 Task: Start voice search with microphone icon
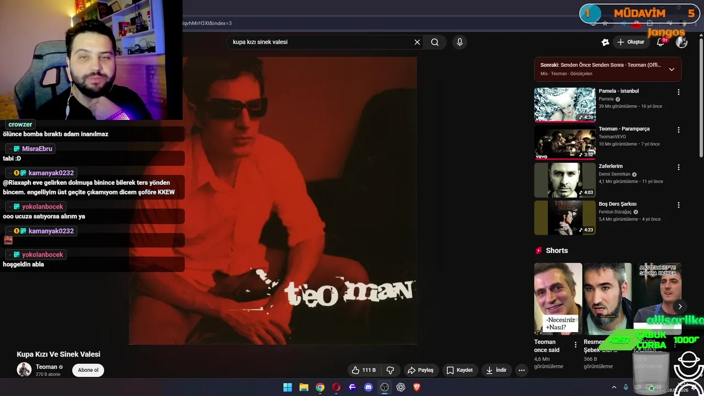pos(460,42)
